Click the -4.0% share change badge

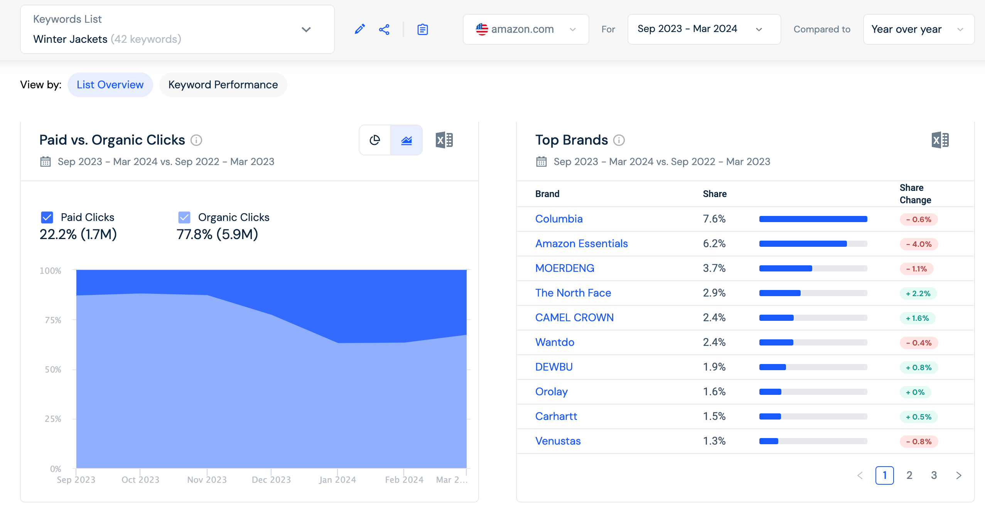coord(919,244)
